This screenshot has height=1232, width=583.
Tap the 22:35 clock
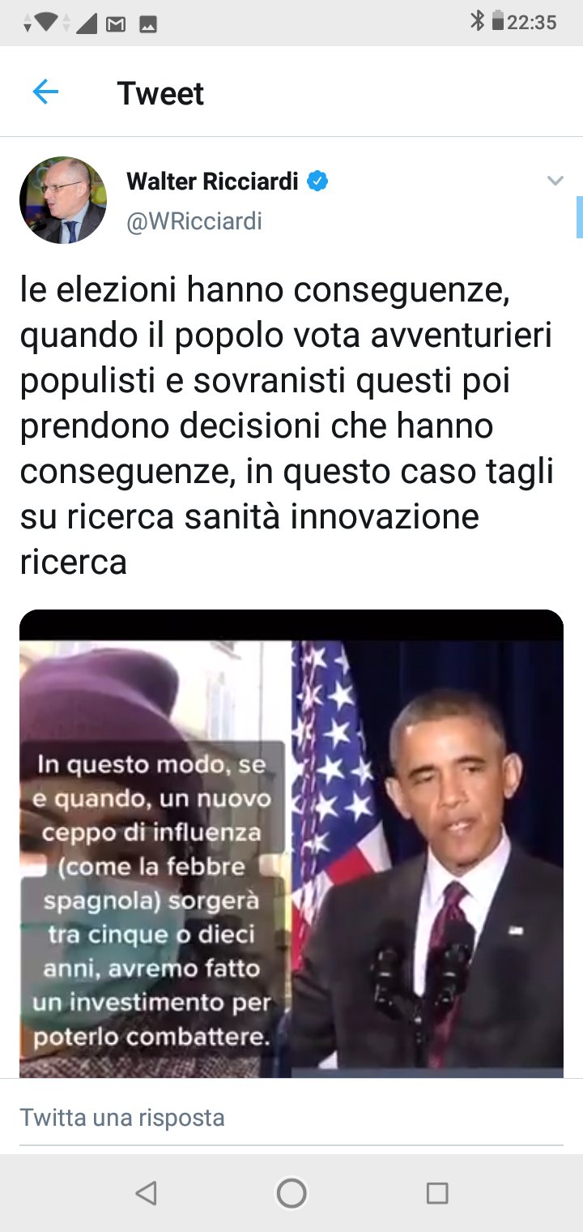tap(532, 23)
